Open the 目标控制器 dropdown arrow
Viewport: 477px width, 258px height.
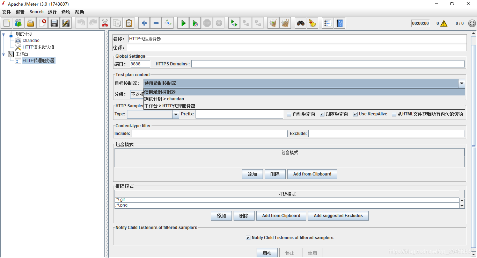[x=462, y=83]
